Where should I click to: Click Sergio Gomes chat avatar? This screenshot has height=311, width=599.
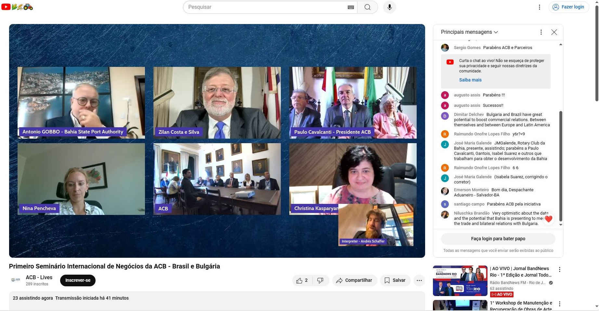click(445, 48)
